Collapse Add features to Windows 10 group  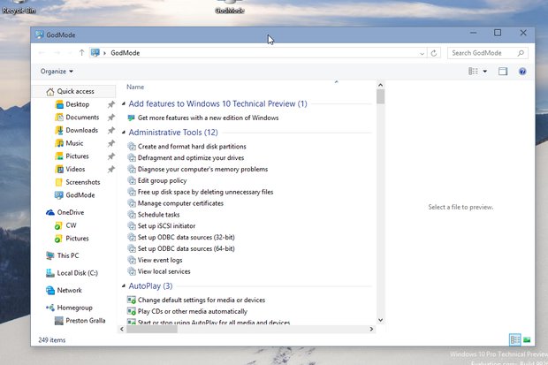point(124,103)
